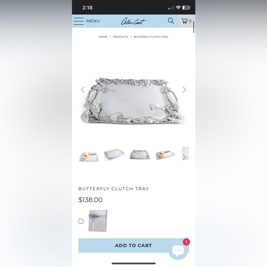Select the third tray thumbnail
The height and width of the screenshot is (267, 267).
tap(140, 155)
